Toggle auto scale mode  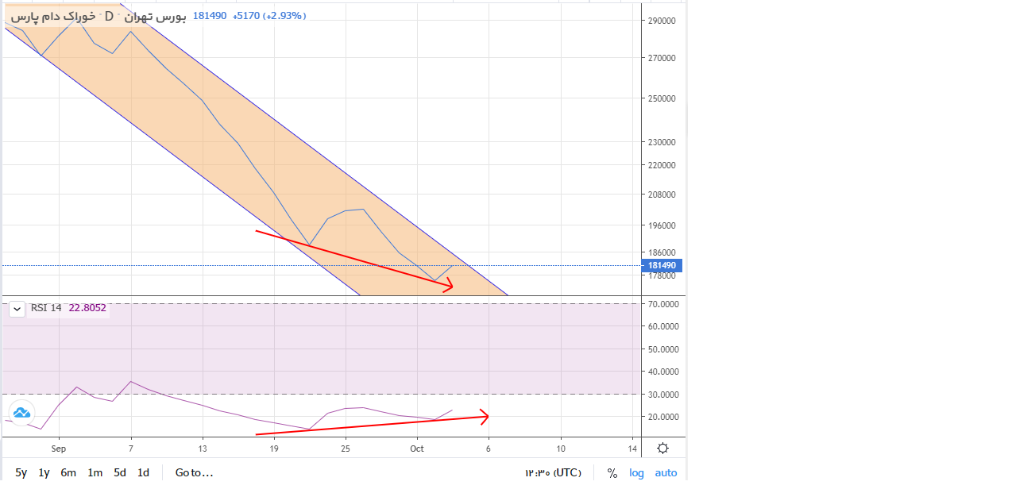point(666,472)
